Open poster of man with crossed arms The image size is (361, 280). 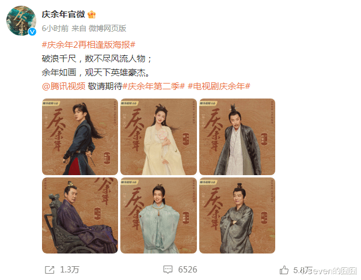[237, 215]
